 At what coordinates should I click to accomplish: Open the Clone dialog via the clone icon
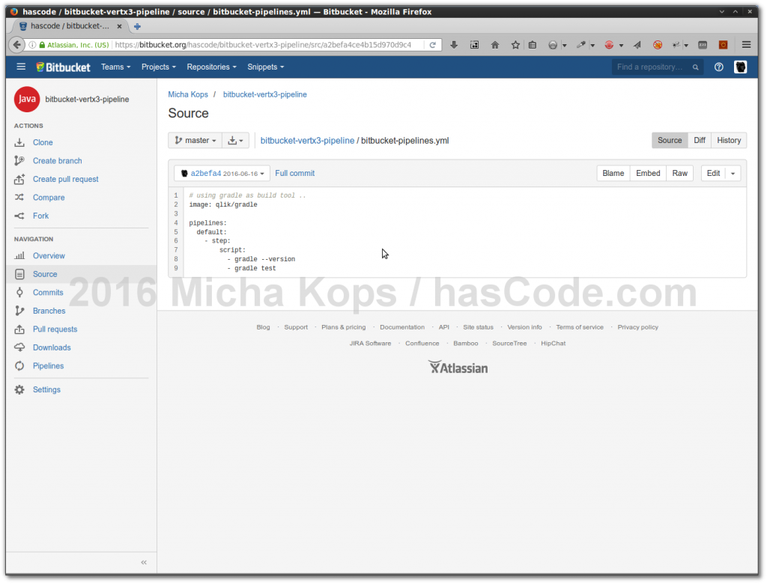[x=21, y=142]
